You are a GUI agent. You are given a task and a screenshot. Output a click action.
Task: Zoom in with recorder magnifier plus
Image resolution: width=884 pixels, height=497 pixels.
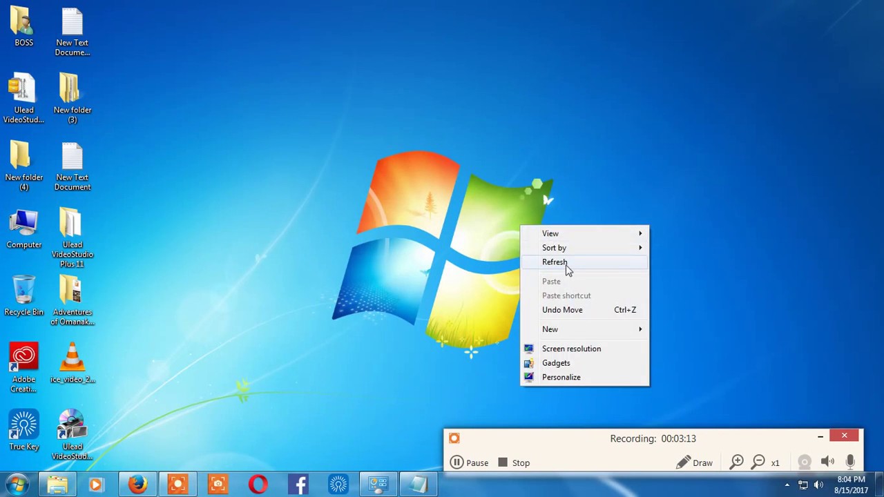point(737,462)
